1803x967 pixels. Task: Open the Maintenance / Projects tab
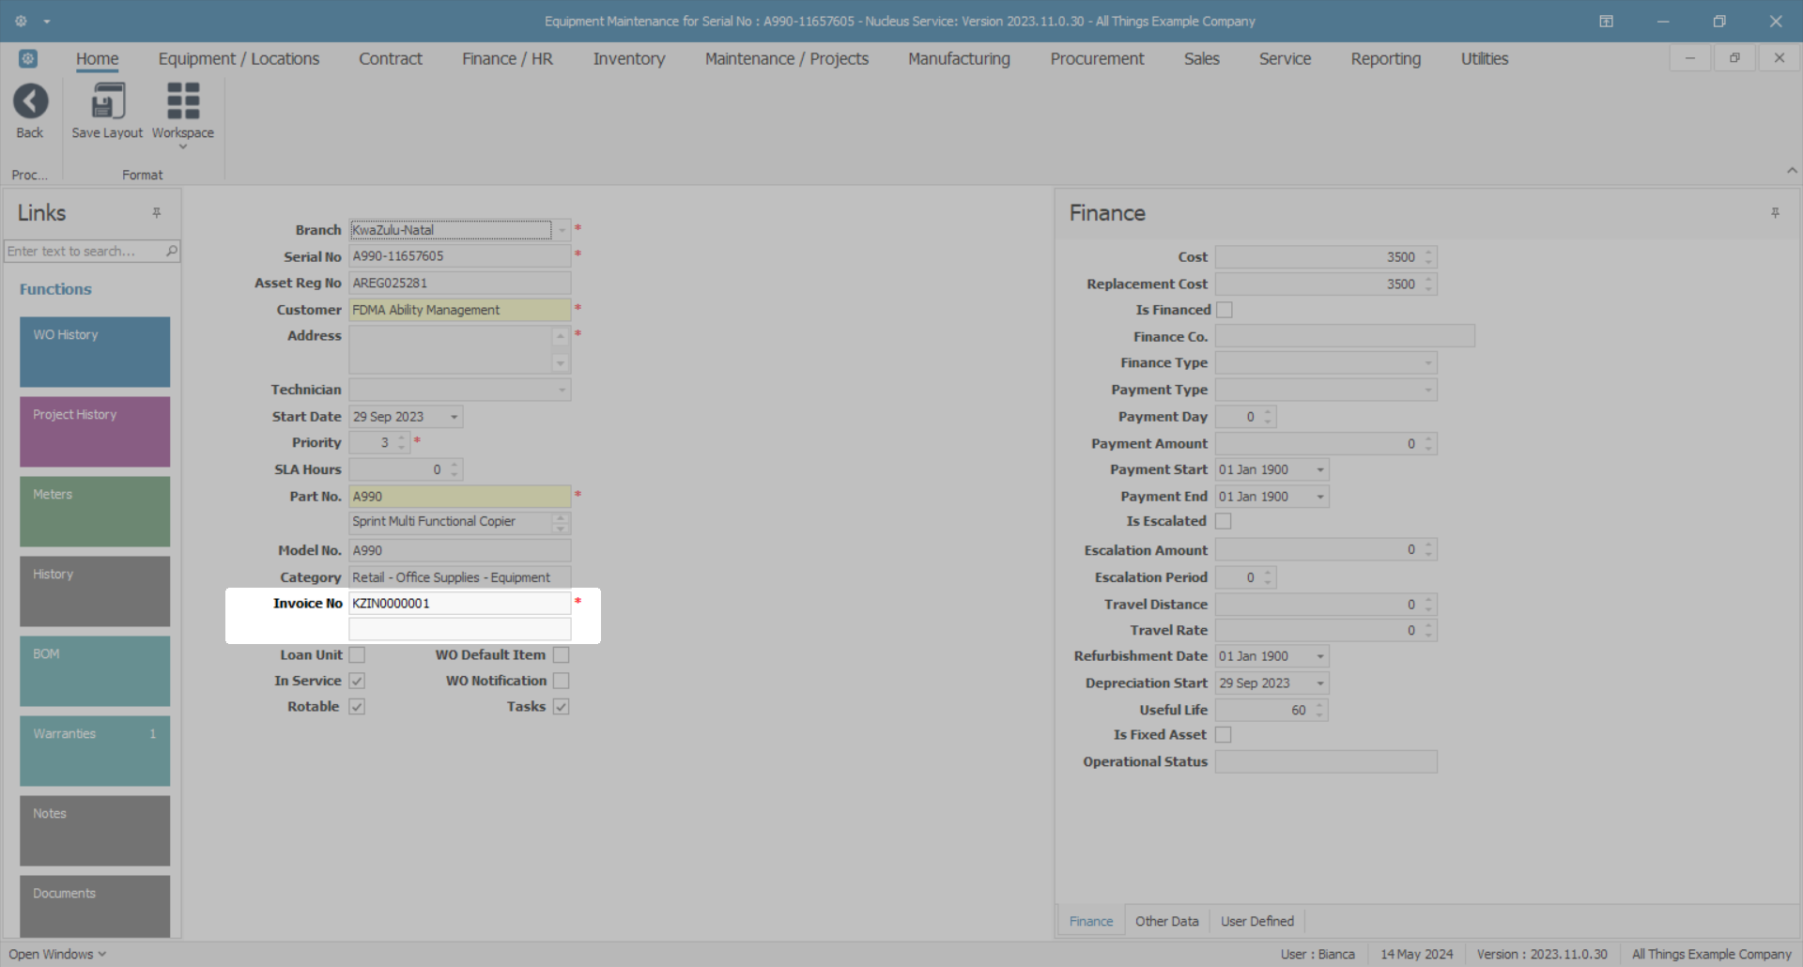tap(787, 59)
